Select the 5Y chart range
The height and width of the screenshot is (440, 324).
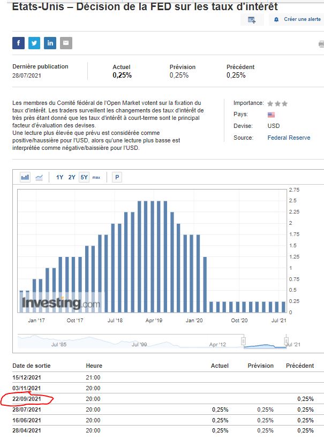coord(84,177)
